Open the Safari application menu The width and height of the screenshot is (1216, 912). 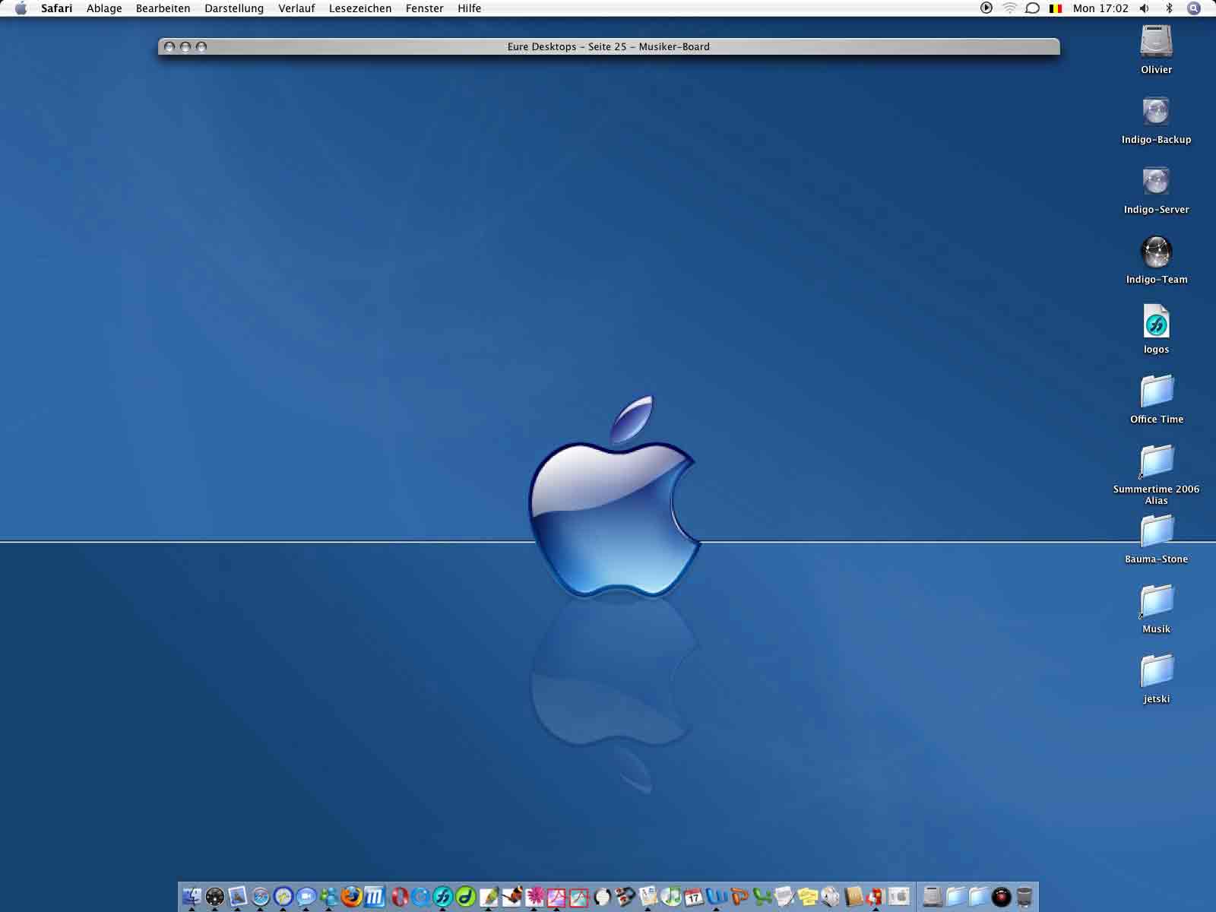(56, 8)
